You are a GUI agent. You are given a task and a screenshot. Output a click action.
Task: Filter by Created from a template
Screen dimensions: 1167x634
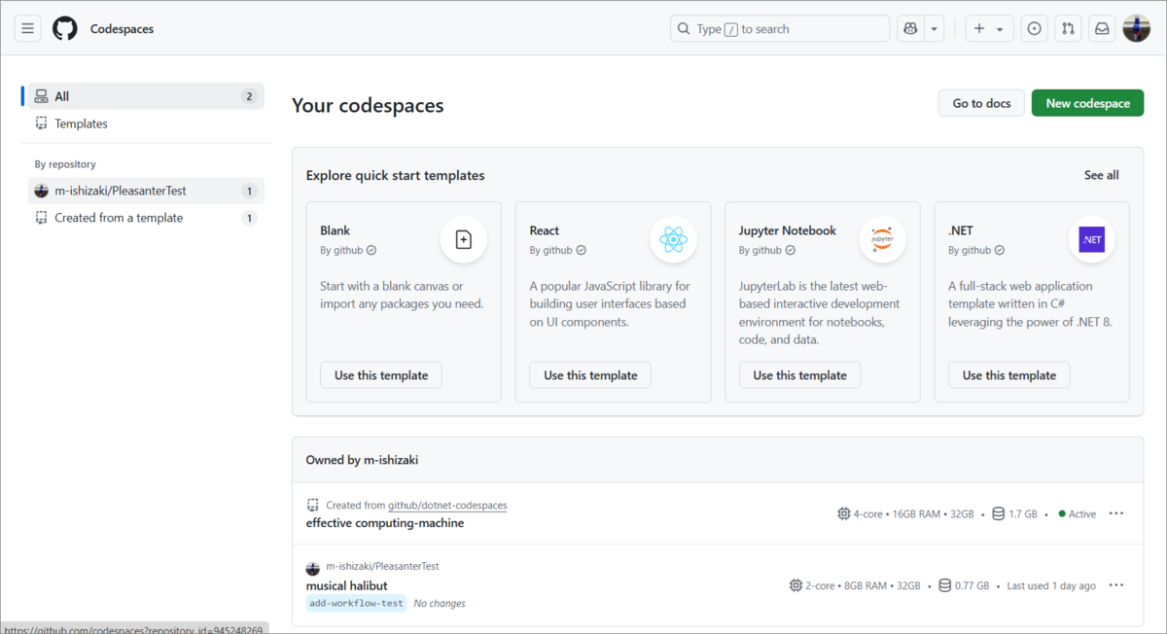pyautogui.click(x=146, y=218)
